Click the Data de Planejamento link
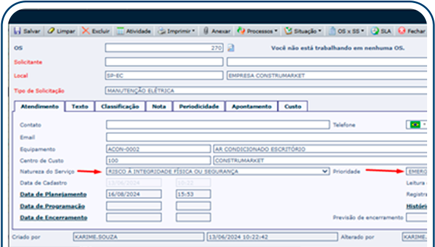 pyautogui.click(x=52, y=195)
